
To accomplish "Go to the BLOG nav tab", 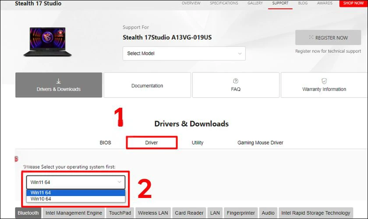I will coord(303,4).
